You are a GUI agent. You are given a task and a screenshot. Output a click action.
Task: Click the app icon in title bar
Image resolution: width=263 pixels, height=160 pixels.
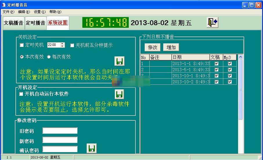[x=4, y=5]
